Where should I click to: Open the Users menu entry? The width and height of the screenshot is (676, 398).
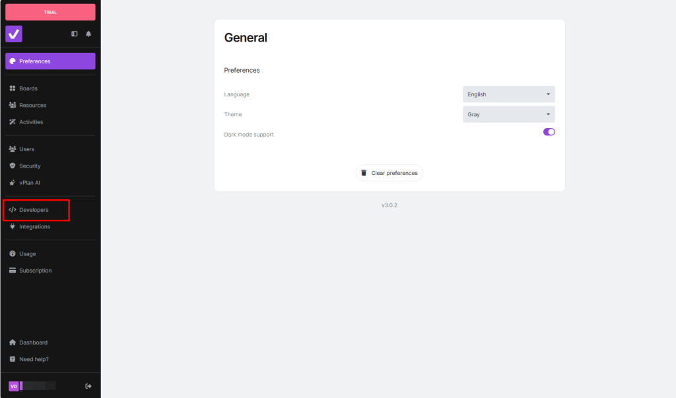[26, 149]
